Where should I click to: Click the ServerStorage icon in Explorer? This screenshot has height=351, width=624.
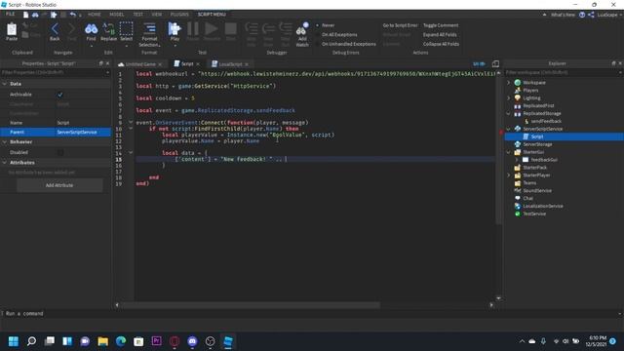[x=518, y=144]
